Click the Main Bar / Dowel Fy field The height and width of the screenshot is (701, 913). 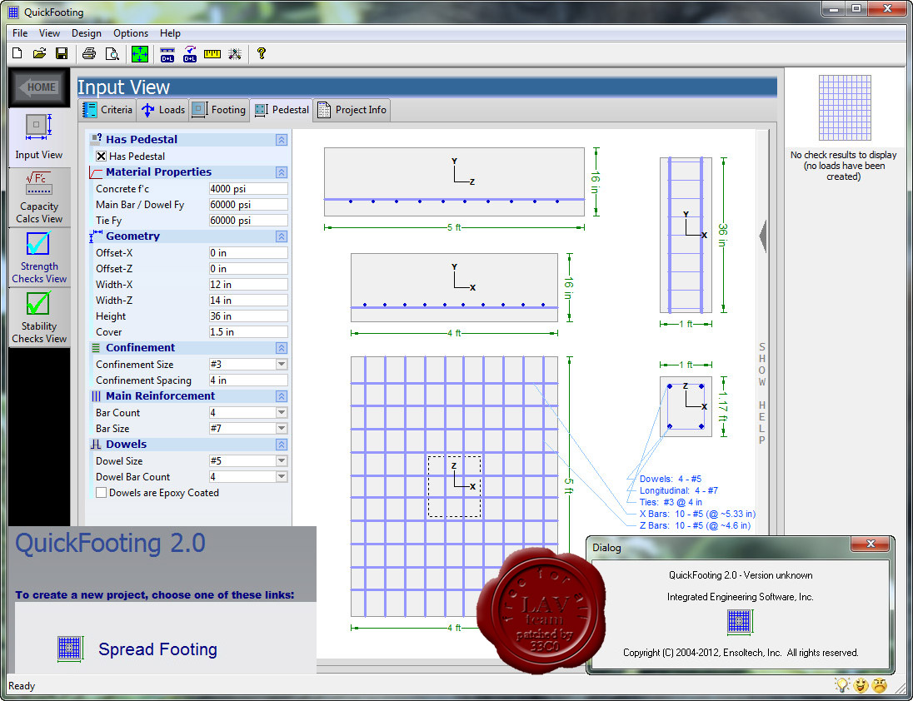248,205
